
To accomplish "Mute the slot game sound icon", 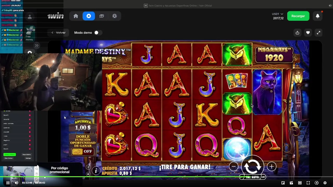I will pyautogui.click(x=88, y=174).
